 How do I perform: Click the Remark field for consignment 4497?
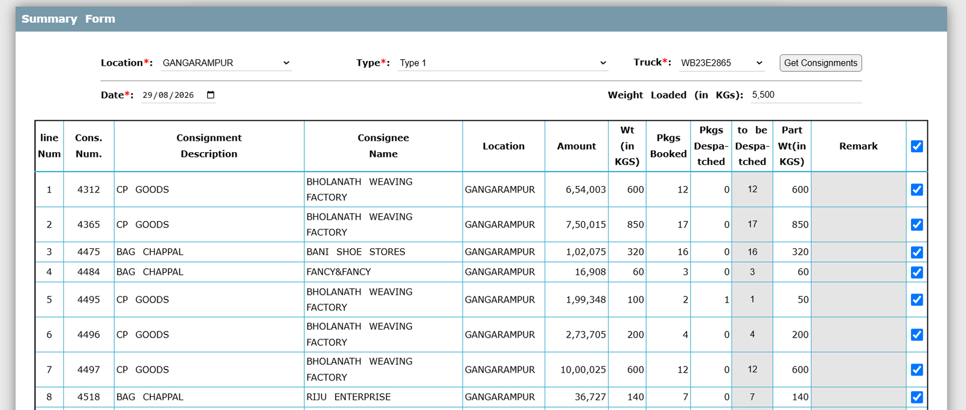(859, 369)
